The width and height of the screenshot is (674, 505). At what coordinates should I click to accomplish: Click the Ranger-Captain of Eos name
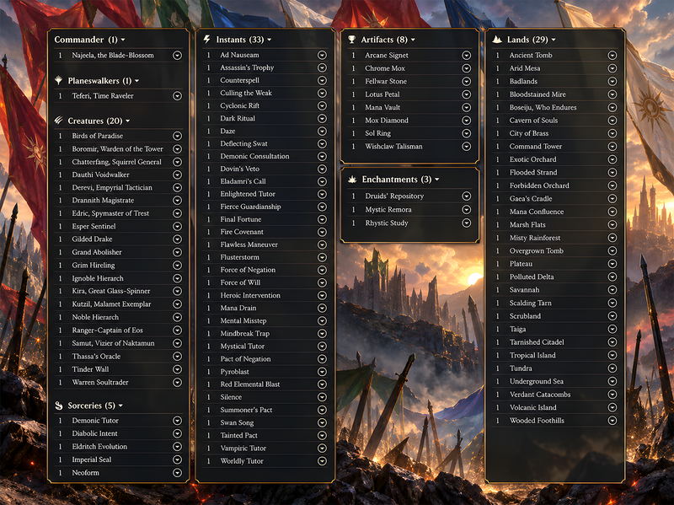(x=107, y=330)
